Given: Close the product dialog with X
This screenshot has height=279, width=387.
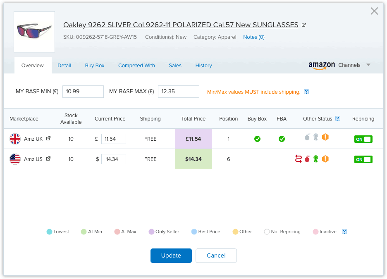Looking at the screenshot, I should tap(375, 11).
